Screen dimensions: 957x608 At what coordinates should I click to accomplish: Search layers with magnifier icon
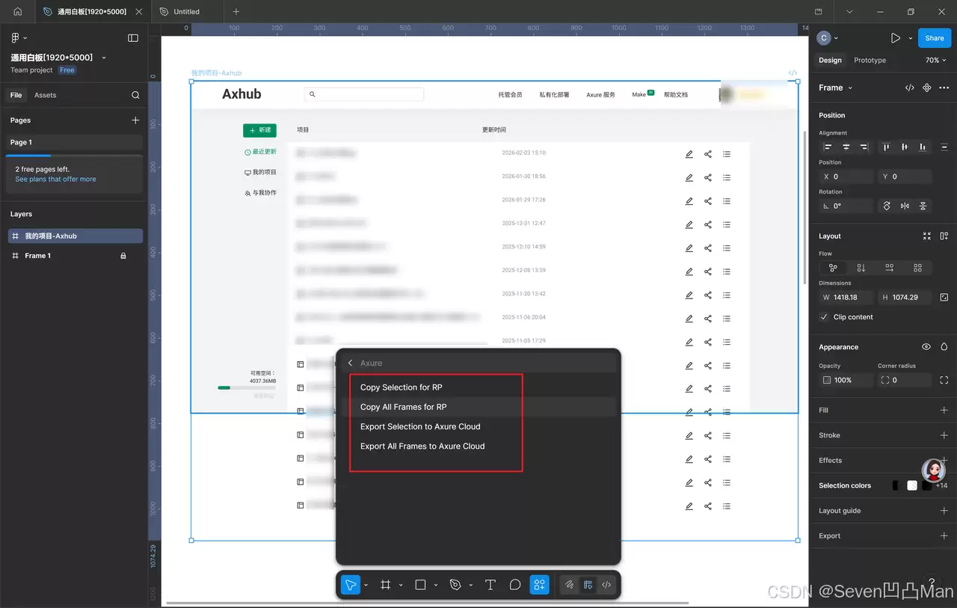pos(135,95)
